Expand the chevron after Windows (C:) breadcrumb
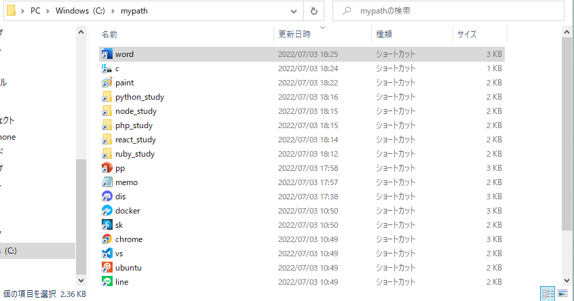Image resolution: width=574 pixels, height=301 pixels. [113, 12]
